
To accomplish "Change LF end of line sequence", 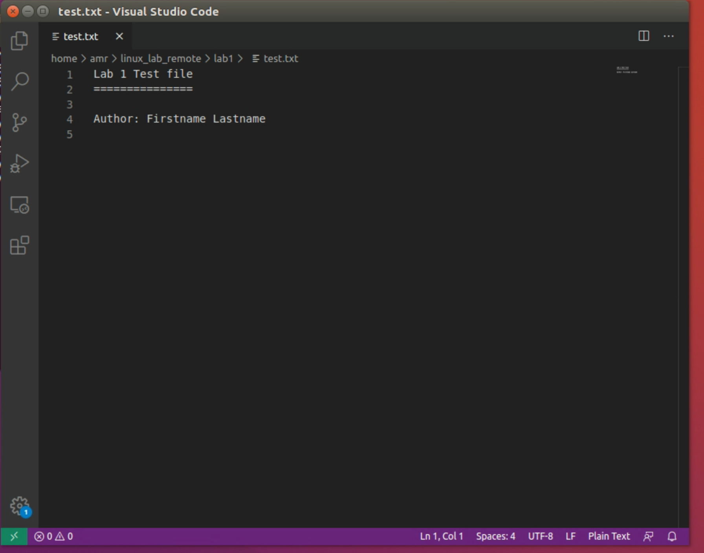I will point(570,536).
